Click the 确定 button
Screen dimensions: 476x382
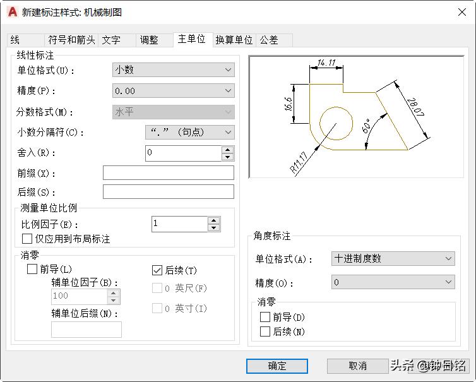tap(277, 366)
